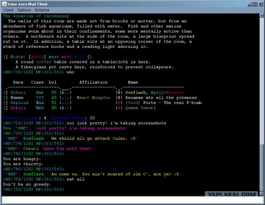Click the 'who' command text

[70, 72]
